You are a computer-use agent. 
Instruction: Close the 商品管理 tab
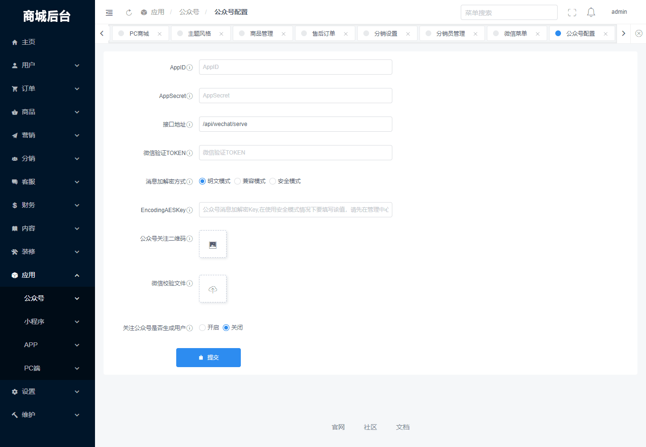point(284,34)
